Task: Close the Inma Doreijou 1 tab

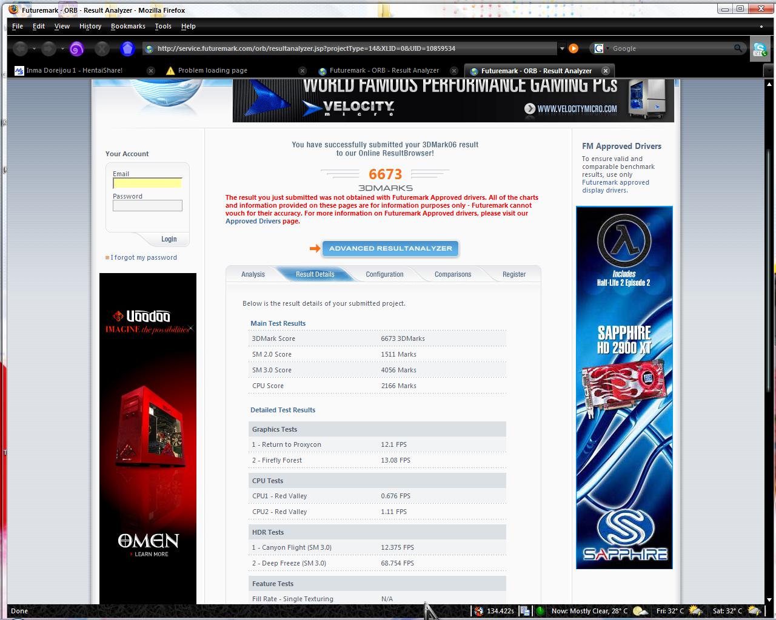Action: coord(151,71)
